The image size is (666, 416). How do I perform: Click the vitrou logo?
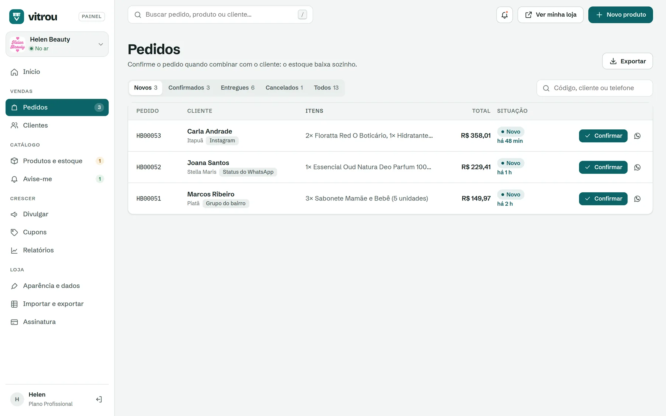coord(33,17)
